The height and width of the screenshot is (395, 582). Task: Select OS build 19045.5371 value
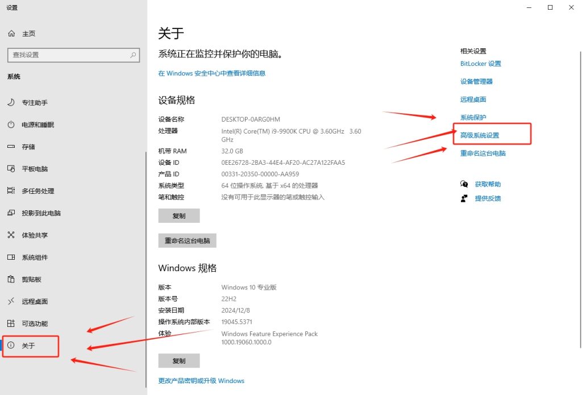pyautogui.click(x=236, y=322)
